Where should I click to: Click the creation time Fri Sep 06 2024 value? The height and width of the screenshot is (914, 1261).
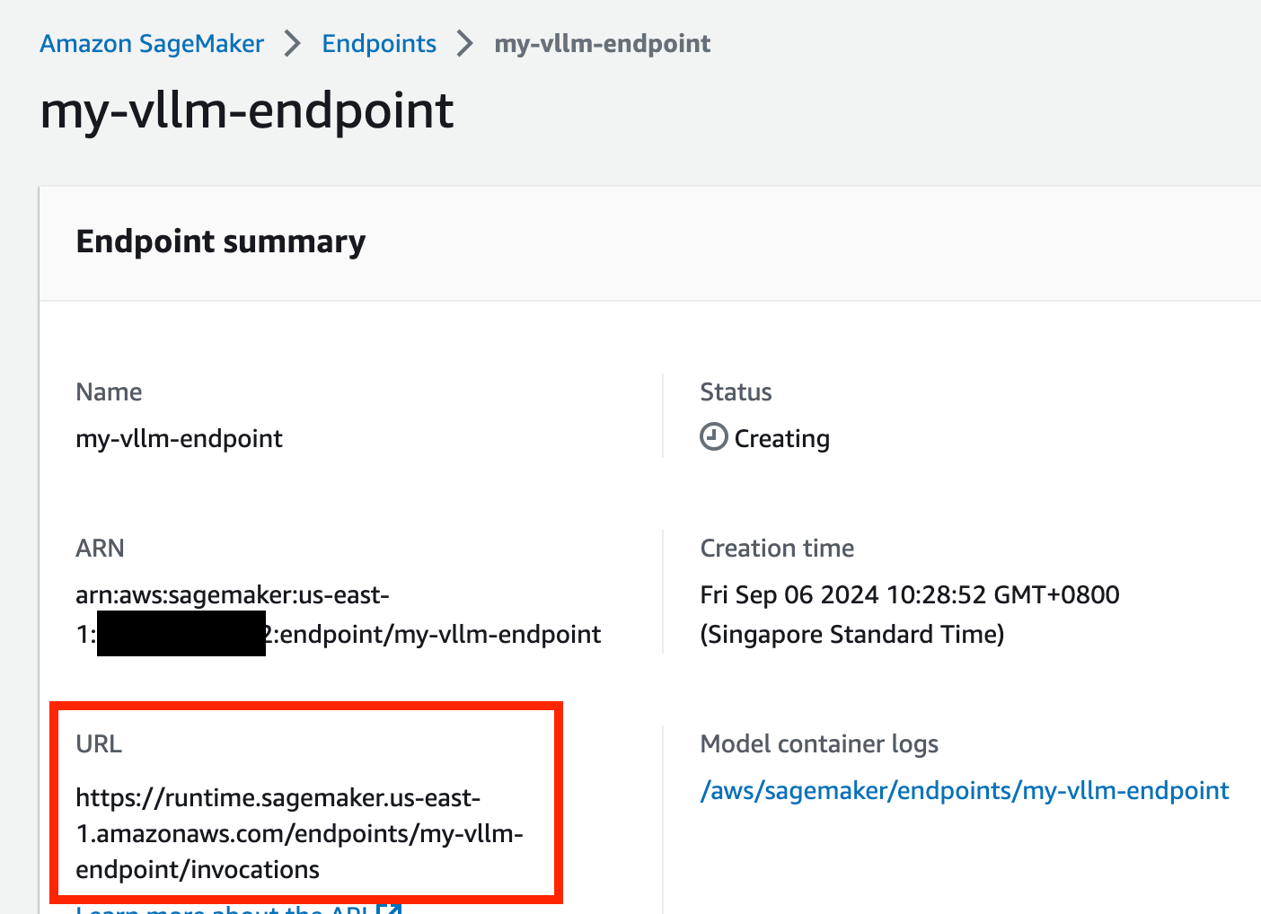point(910,614)
